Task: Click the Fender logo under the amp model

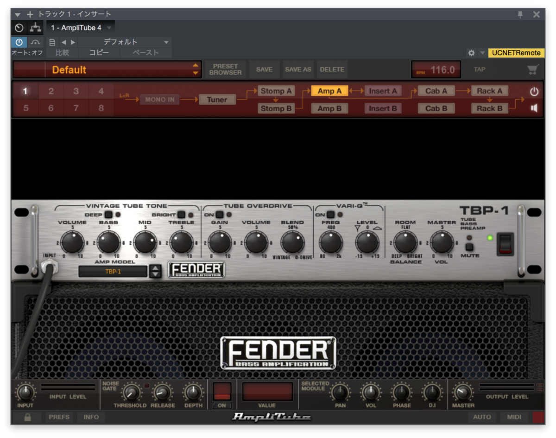Action: coord(196,269)
